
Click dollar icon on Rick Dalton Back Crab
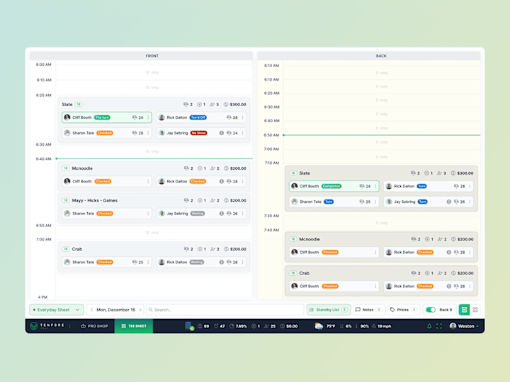point(449,286)
